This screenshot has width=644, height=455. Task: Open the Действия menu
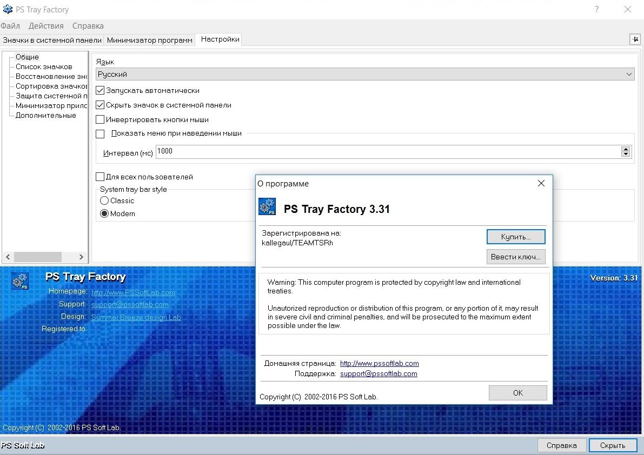pyautogui.click(x=46, y=26)
